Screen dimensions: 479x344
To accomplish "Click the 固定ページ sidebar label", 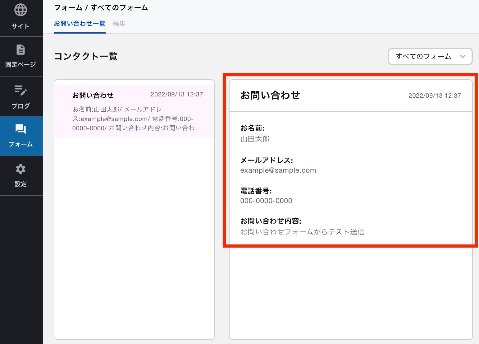I will click(x=21, y=64).
